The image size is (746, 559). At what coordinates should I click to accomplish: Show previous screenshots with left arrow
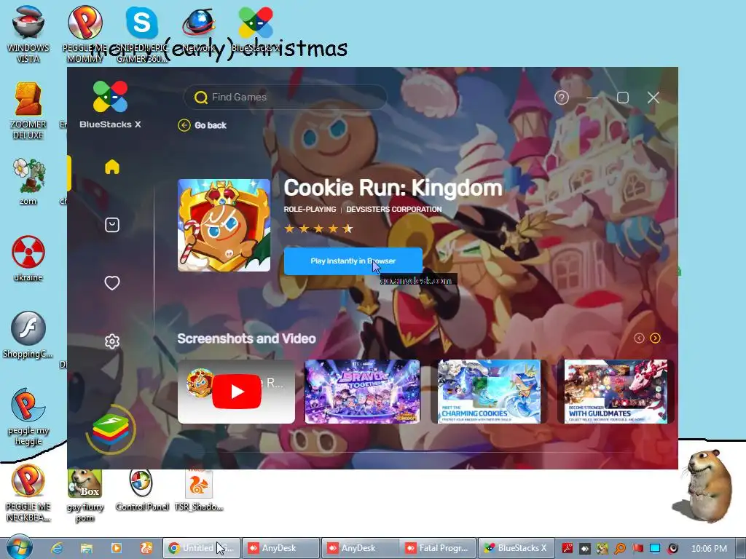pyautogui.click(x=639, y=338)
